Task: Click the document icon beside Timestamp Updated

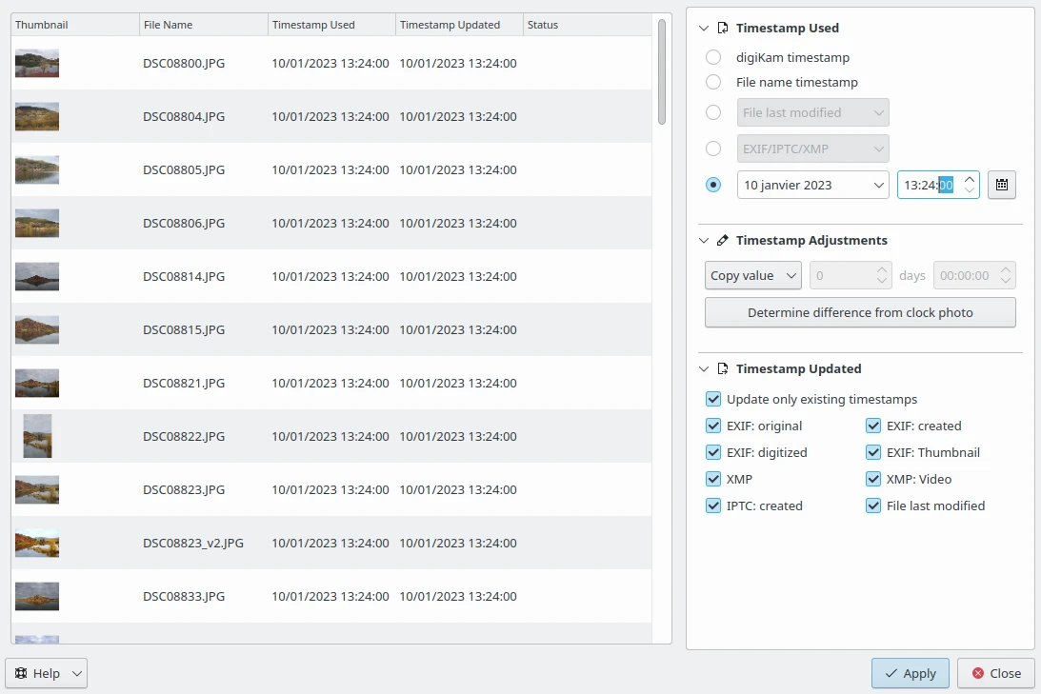Action: pyautogui.click(x=723, y=369)
